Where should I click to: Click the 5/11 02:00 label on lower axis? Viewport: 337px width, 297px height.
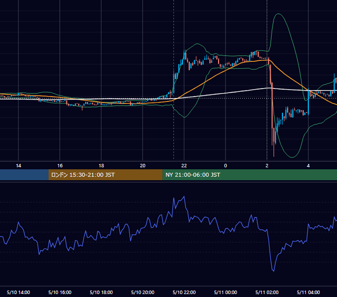click(x=267, y=292)
